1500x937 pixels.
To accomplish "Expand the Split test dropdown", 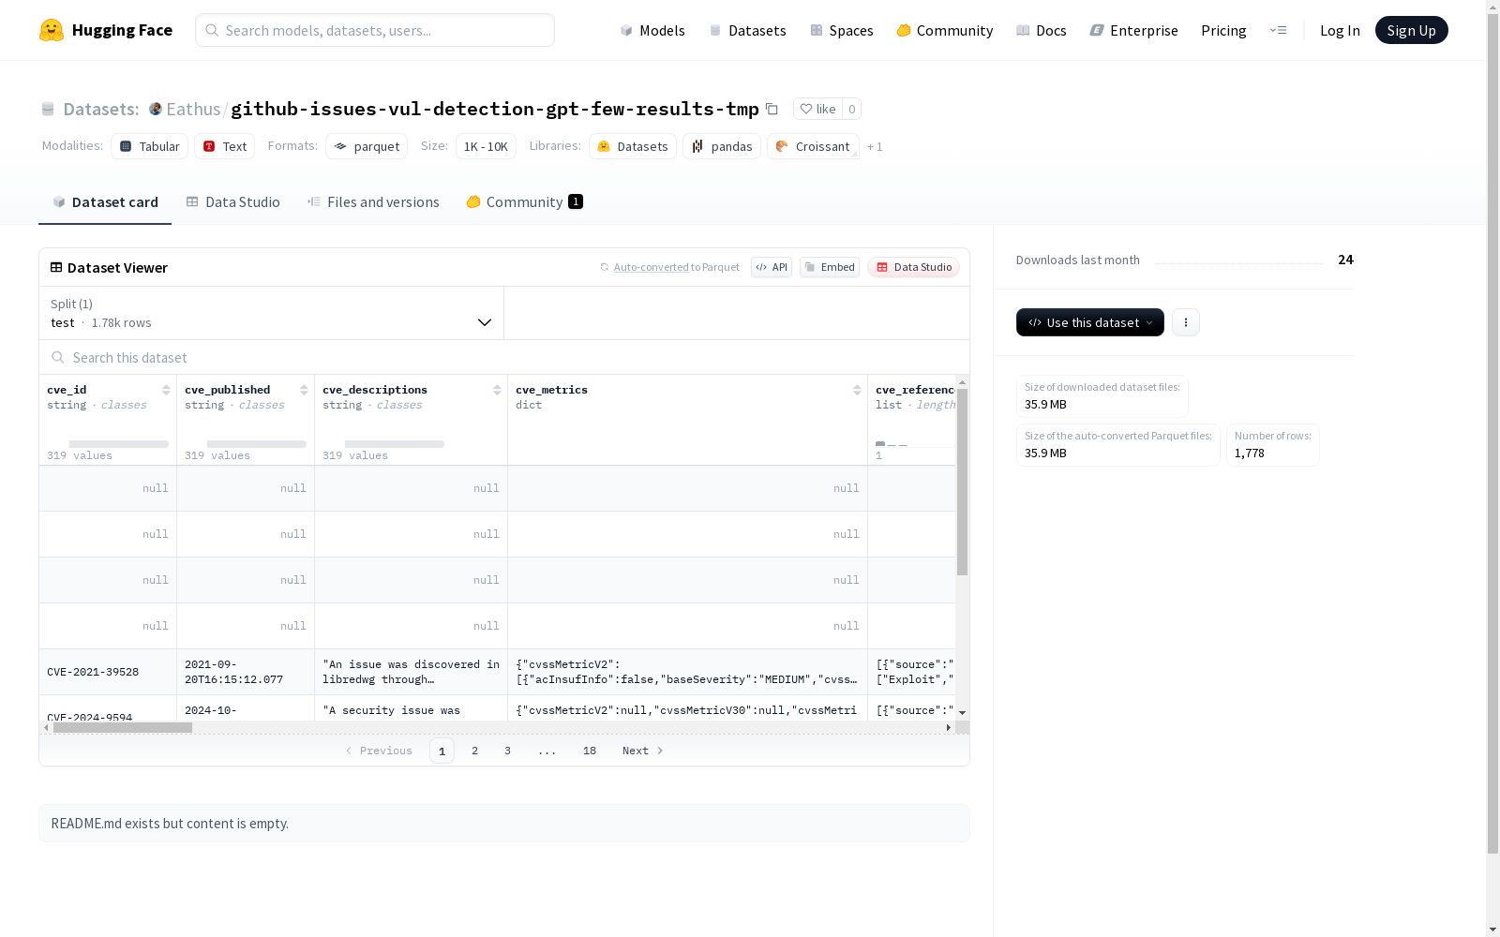I will tap(272, 313).
